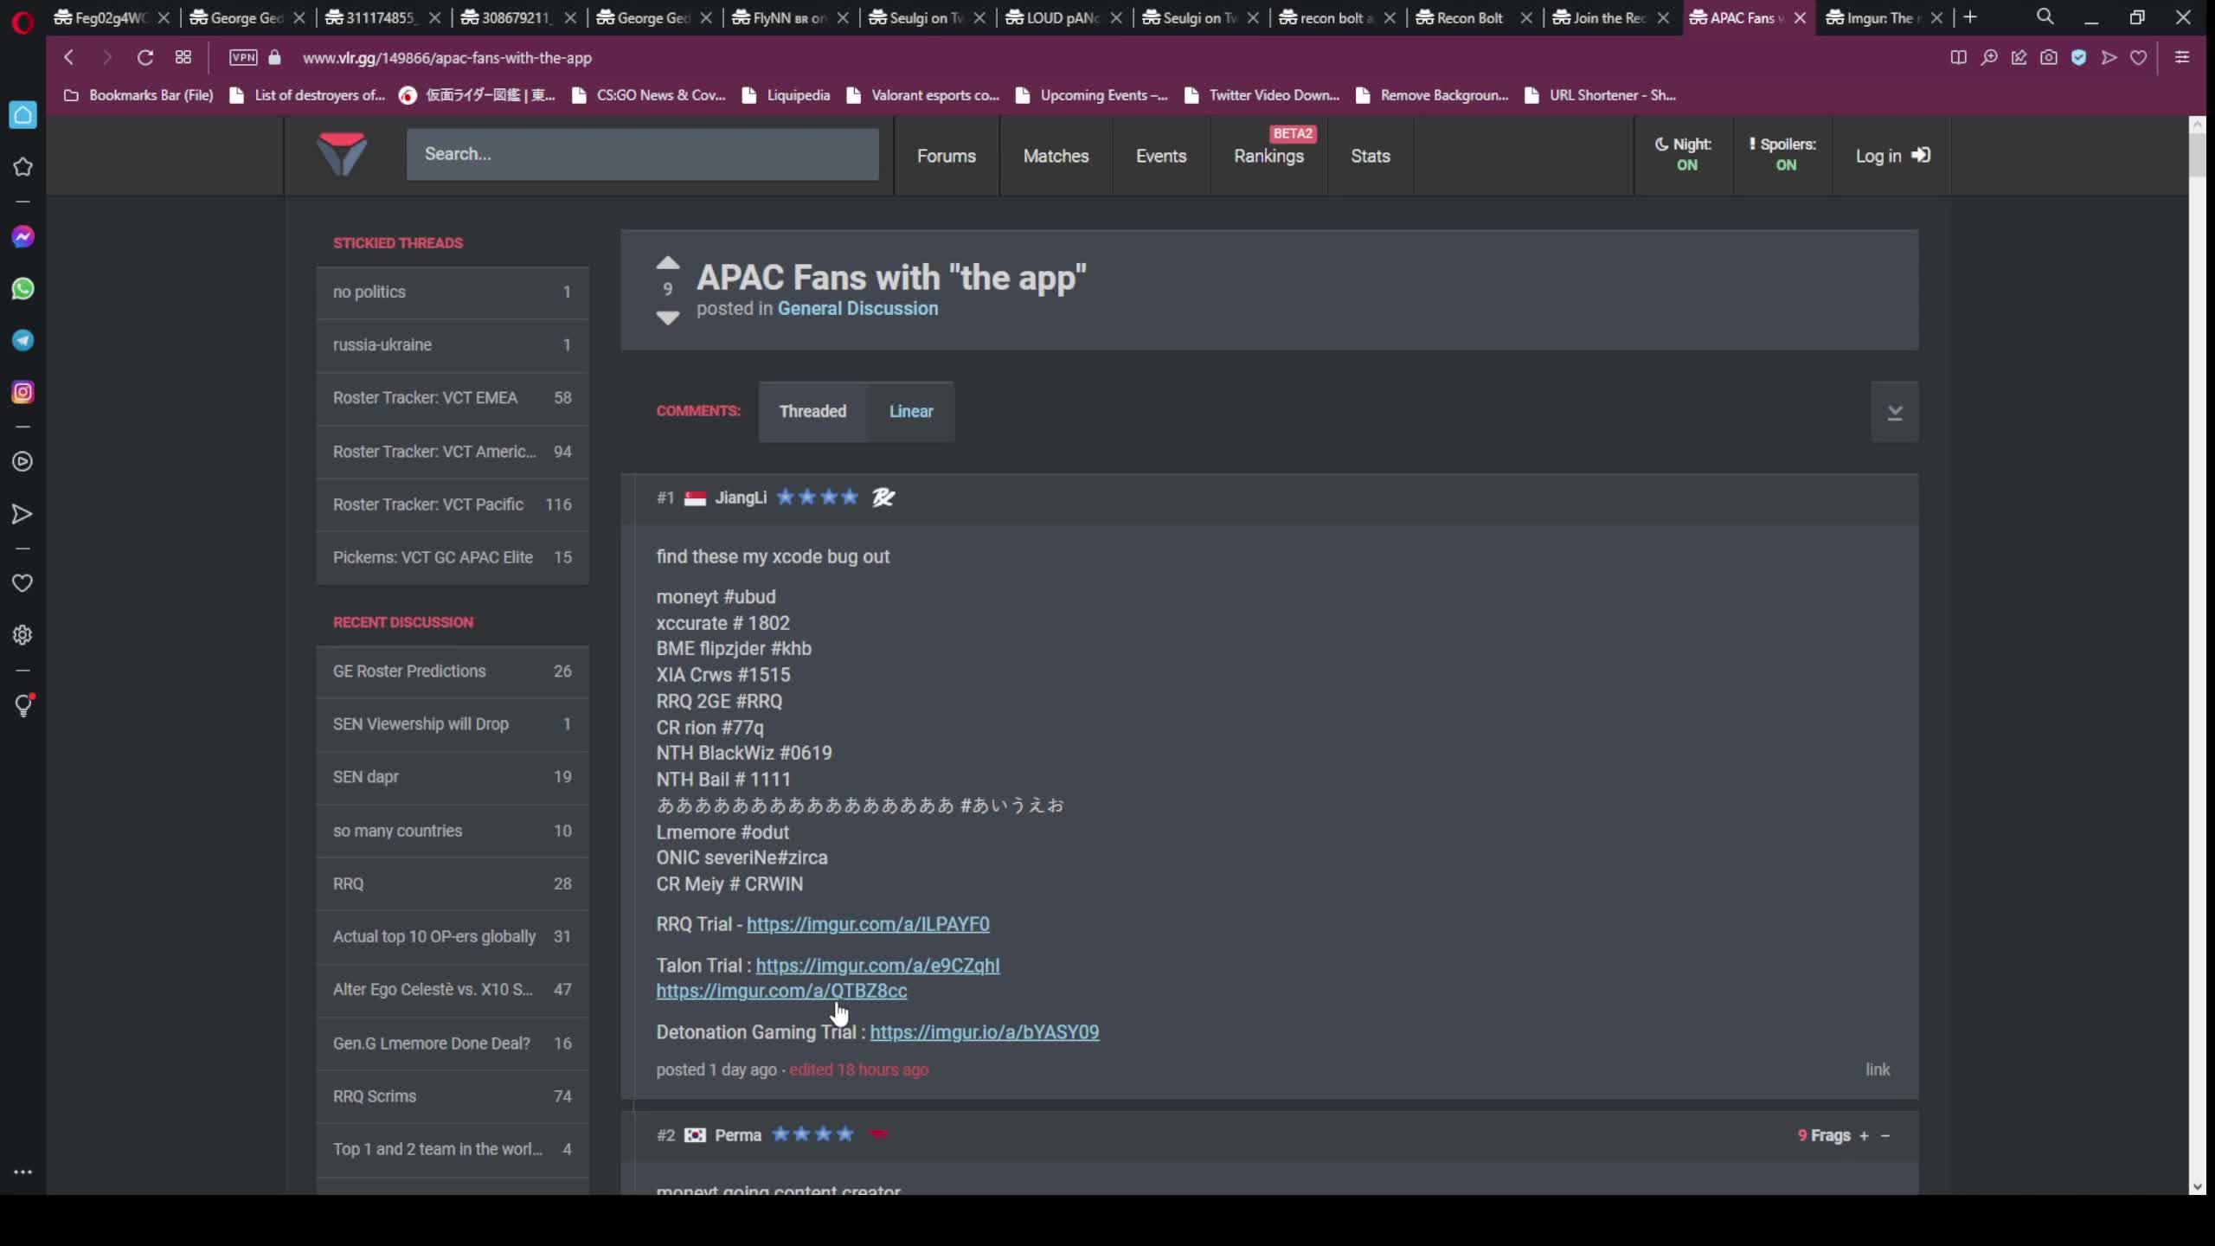Switch comments to Linear view
This screenshot has height=1246, width=2215.
(x=911, y=412)
